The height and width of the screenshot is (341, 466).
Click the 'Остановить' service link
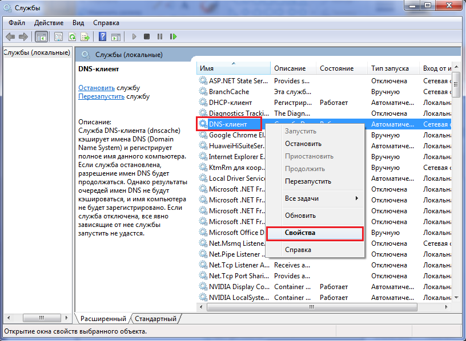(x=96, y=88)
